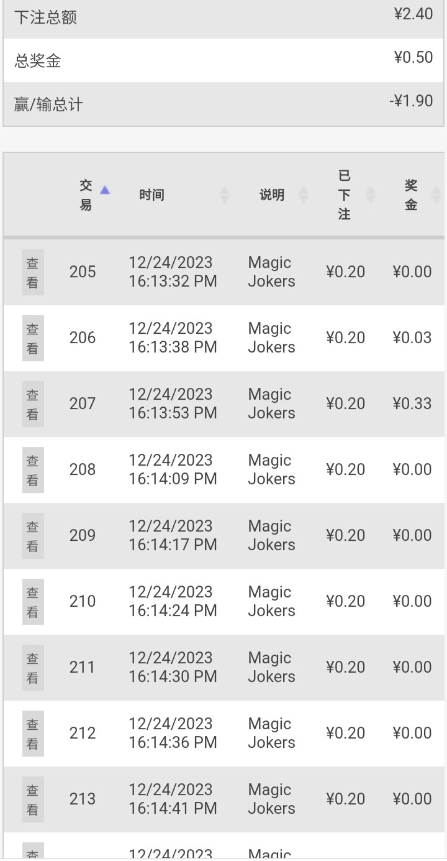The image size is (447, 861).
Task: Click the 总奖金 summary row
Action: pyautogui.click(x=223, y=60)
